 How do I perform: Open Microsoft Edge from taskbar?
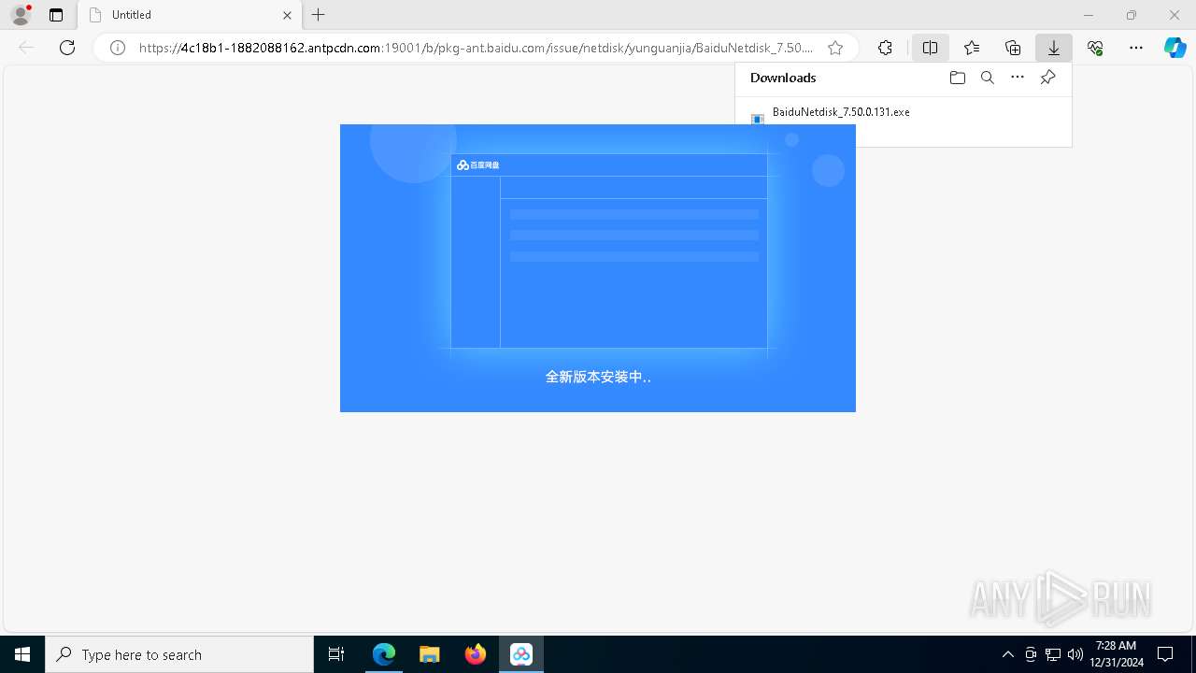(x=384, y=654)
